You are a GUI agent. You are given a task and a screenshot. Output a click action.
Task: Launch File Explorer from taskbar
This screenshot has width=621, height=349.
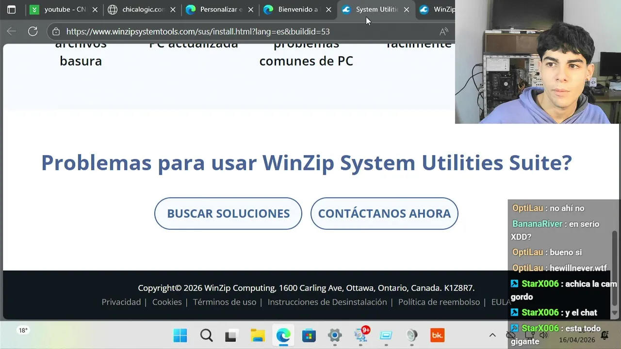[258, 335]
